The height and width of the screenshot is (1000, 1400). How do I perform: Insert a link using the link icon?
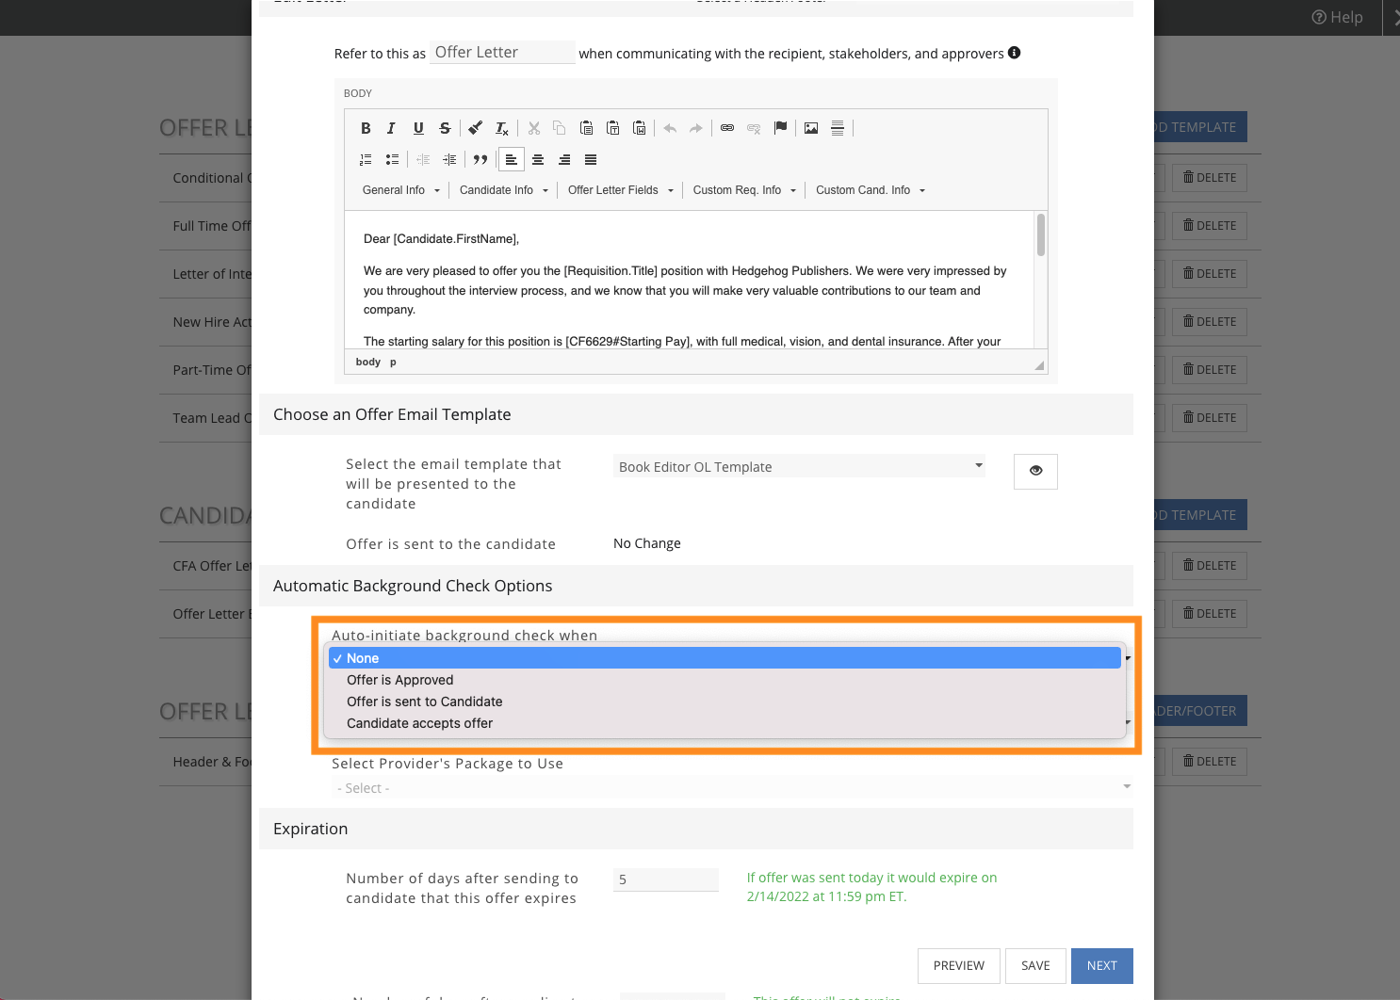[727, 128]
